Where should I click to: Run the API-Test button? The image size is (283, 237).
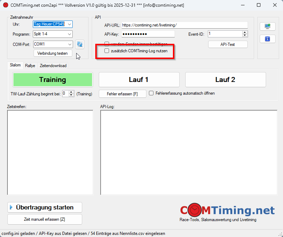(228, 45)
